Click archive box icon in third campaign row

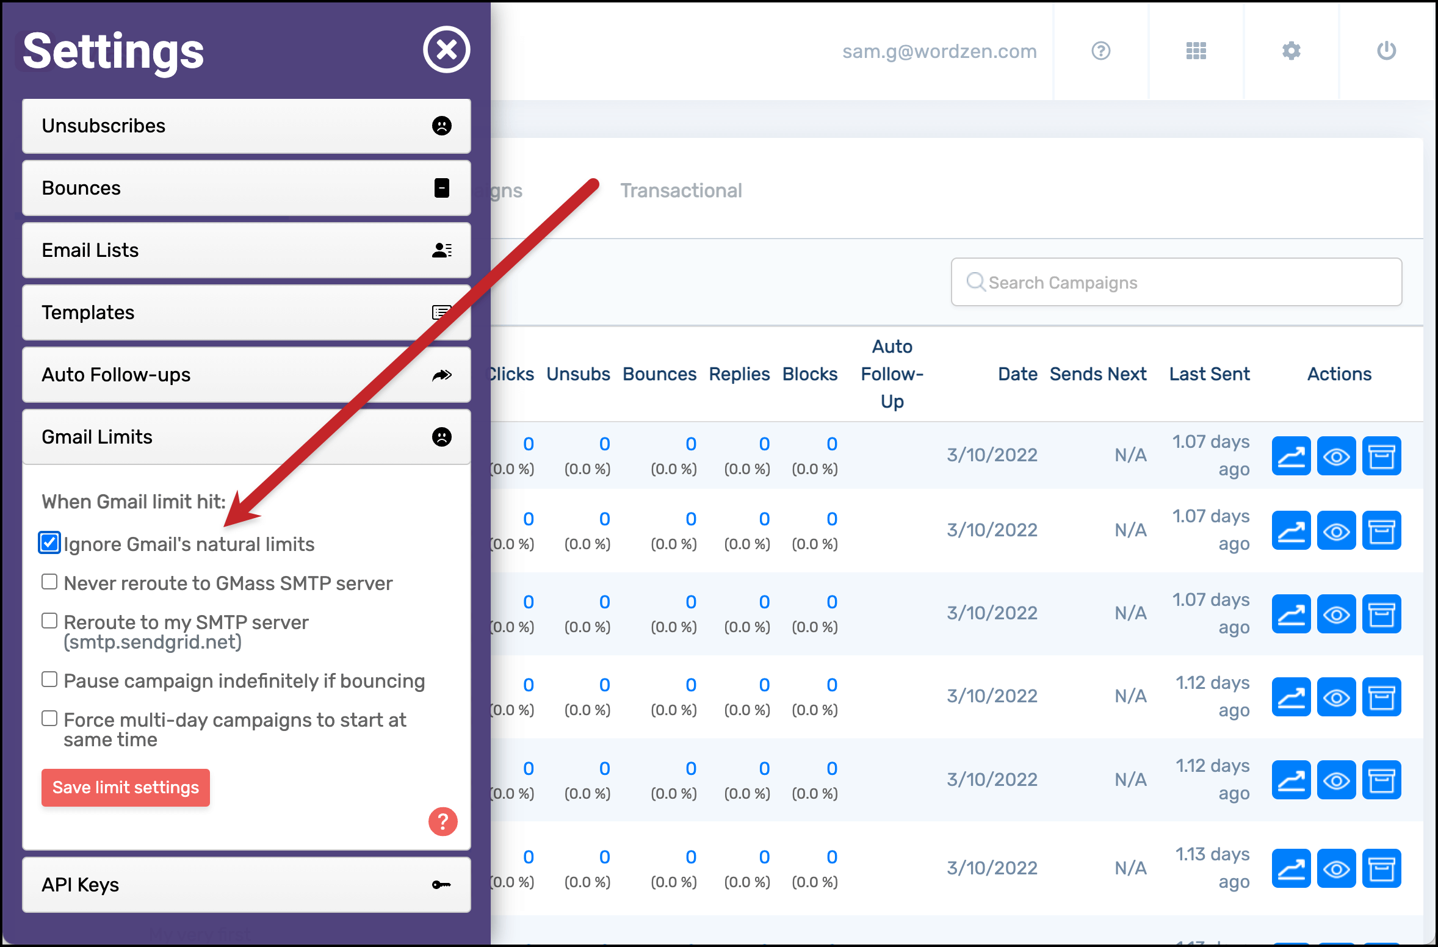coord(1381,614)
